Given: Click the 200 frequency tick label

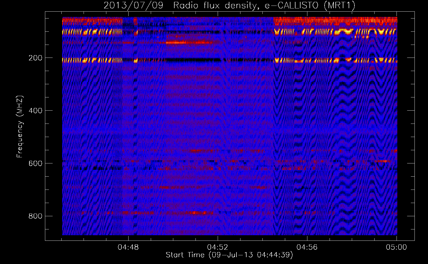Looking at the screenshot, I should (x=35, y=58).
